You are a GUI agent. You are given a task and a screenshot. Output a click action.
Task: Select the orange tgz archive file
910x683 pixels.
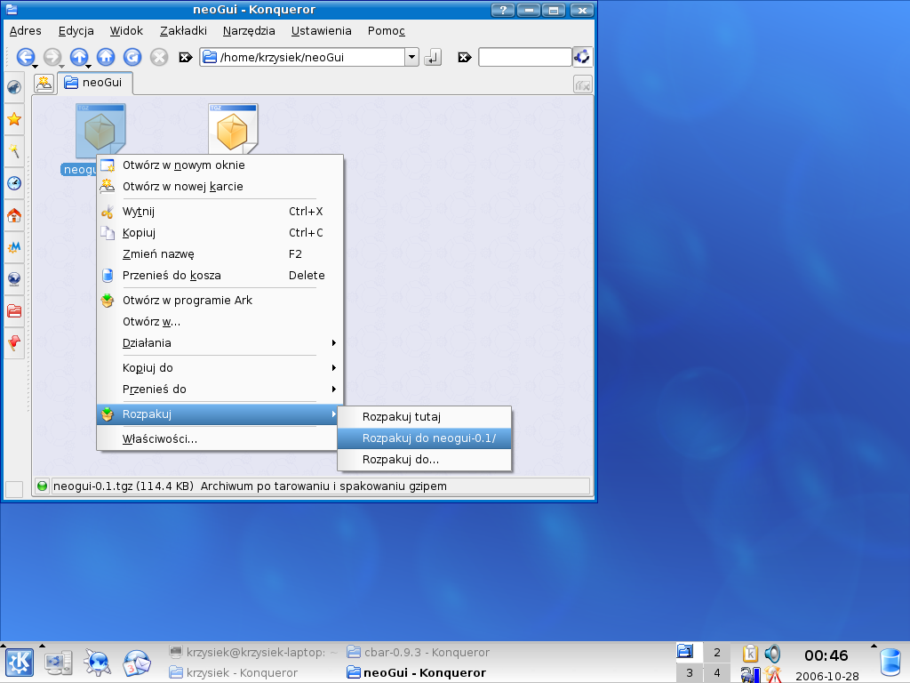click(x=233, y=129)
